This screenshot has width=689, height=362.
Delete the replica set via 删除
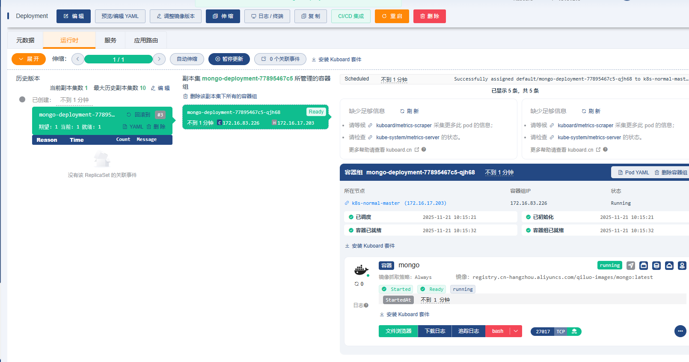(x=156, y=127)
